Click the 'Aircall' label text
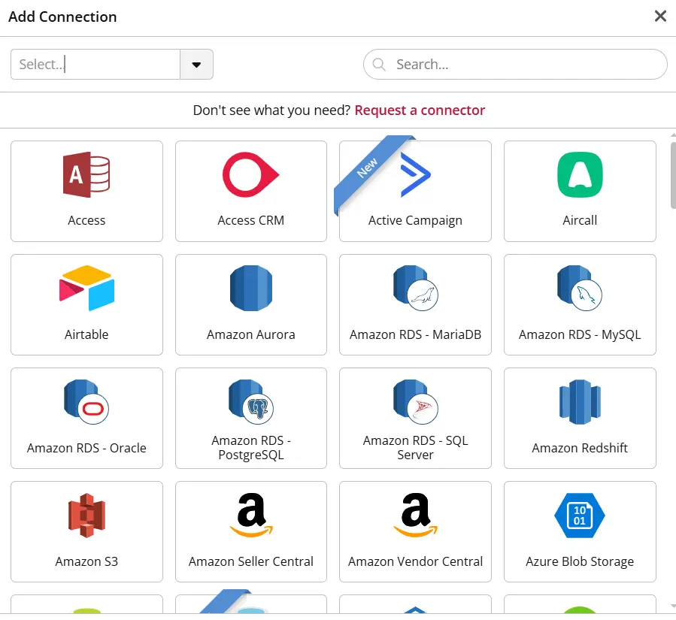This screenshot has width=676, height=620. [x=580, y=220]
